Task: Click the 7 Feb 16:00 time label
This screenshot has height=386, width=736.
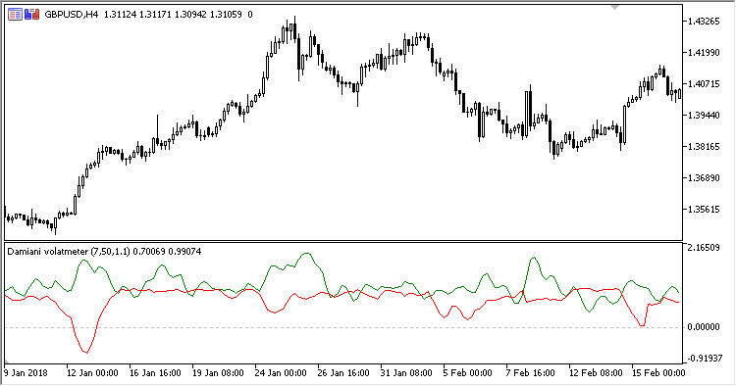Action: [x=530, y=373]
